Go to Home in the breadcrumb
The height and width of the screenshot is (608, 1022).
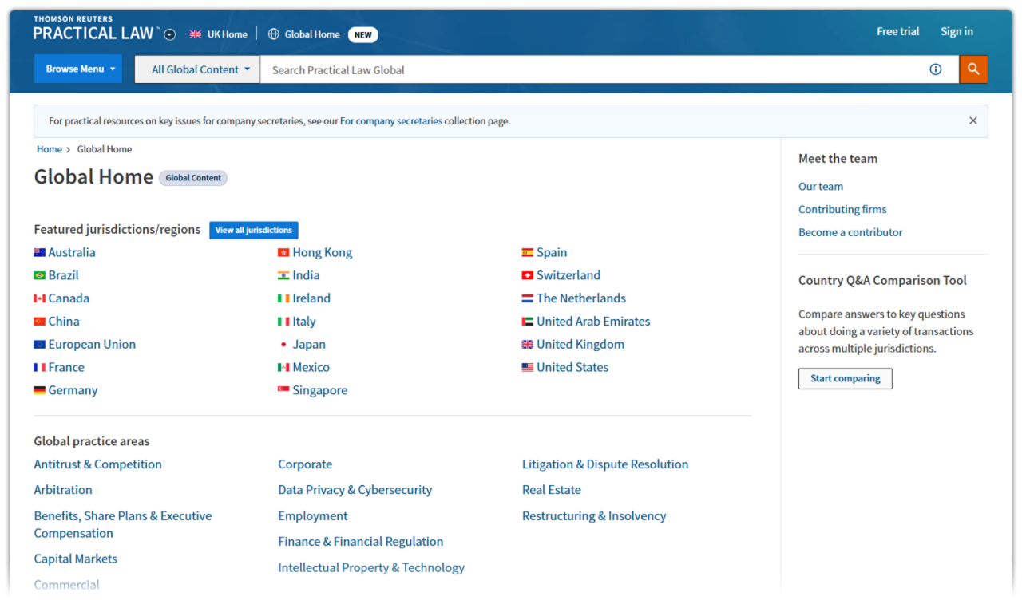point(49,149)
